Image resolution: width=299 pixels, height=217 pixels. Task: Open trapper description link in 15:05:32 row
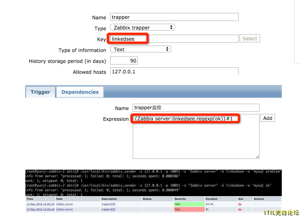(108, 204)
